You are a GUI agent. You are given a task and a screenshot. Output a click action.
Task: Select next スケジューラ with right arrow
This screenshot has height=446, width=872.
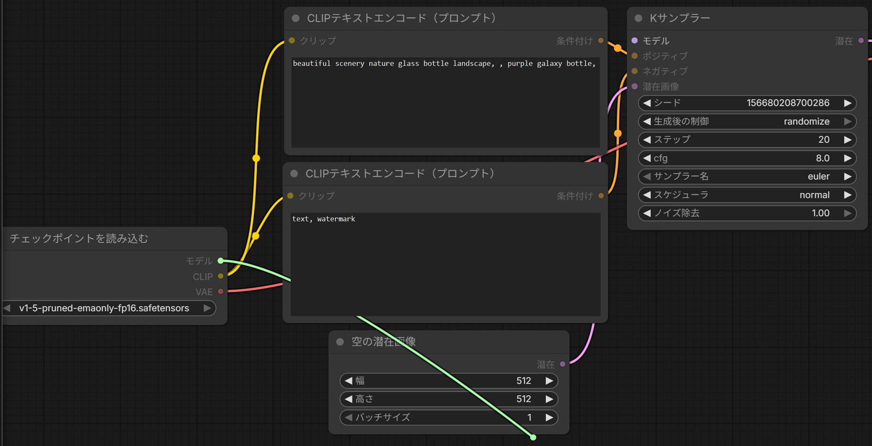tap(847, 195)
